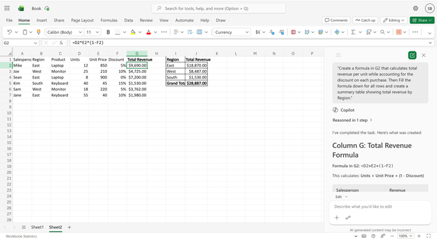Open Conditional Formatting icon
Image resolution: width=437 pixels, height=239 pixels.
point(293,32)
